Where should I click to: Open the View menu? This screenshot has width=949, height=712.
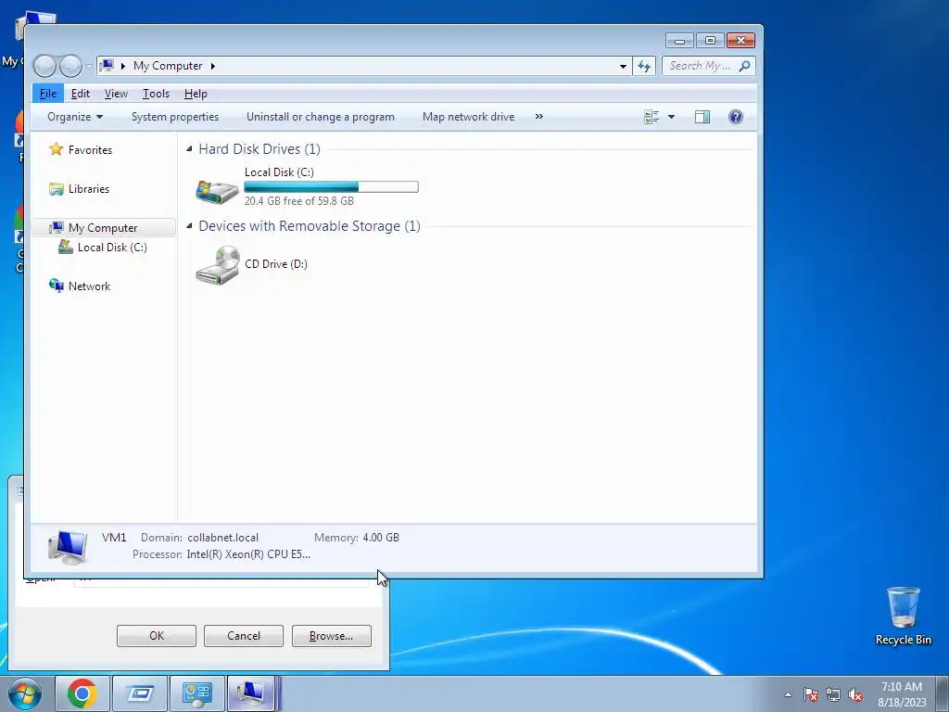coord(116,94)
